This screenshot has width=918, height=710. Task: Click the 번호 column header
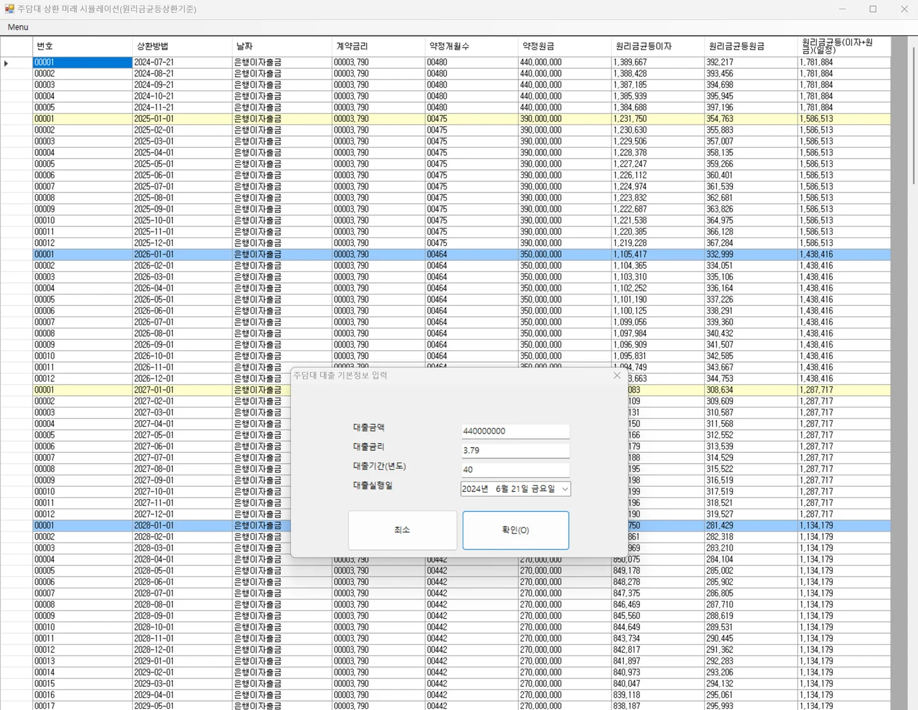click(x=82, y=46)
